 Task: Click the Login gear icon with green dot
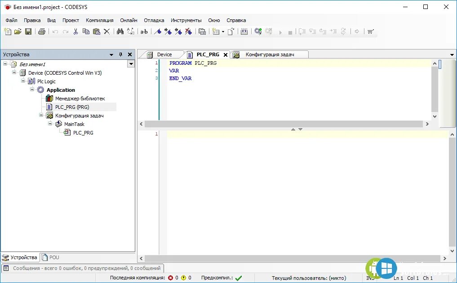[x=258, y=31]
